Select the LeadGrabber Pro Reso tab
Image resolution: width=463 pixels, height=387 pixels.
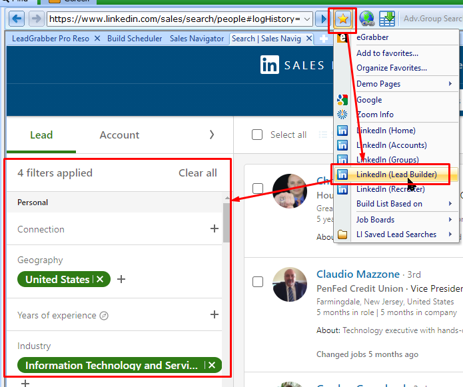[51, 39]
